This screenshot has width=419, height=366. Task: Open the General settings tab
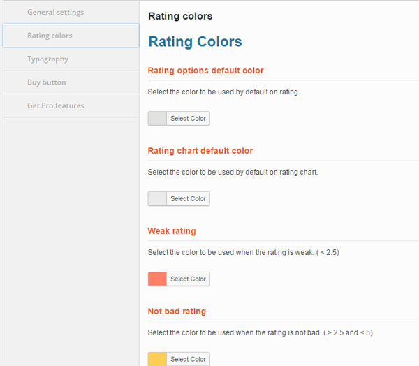(55, 13)
